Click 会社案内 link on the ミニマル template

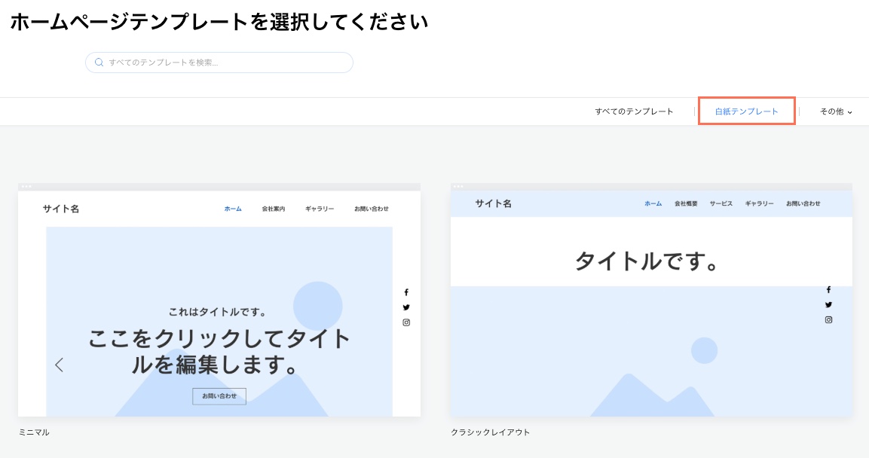[273, 209]
